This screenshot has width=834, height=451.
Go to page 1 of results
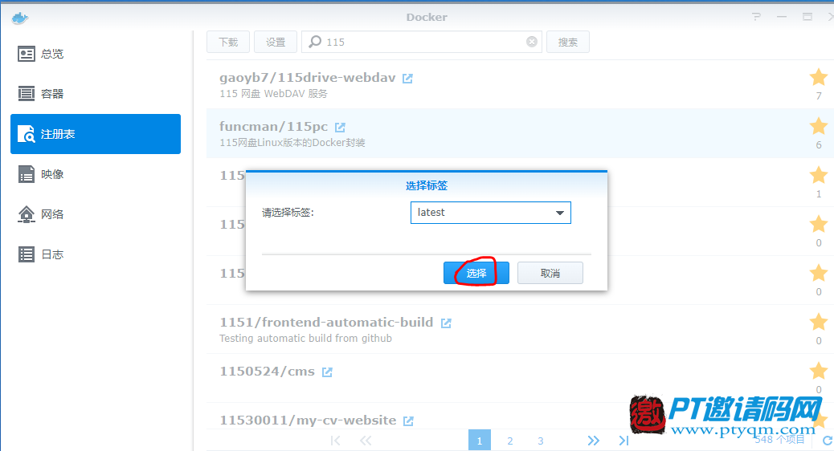(479, 441)
